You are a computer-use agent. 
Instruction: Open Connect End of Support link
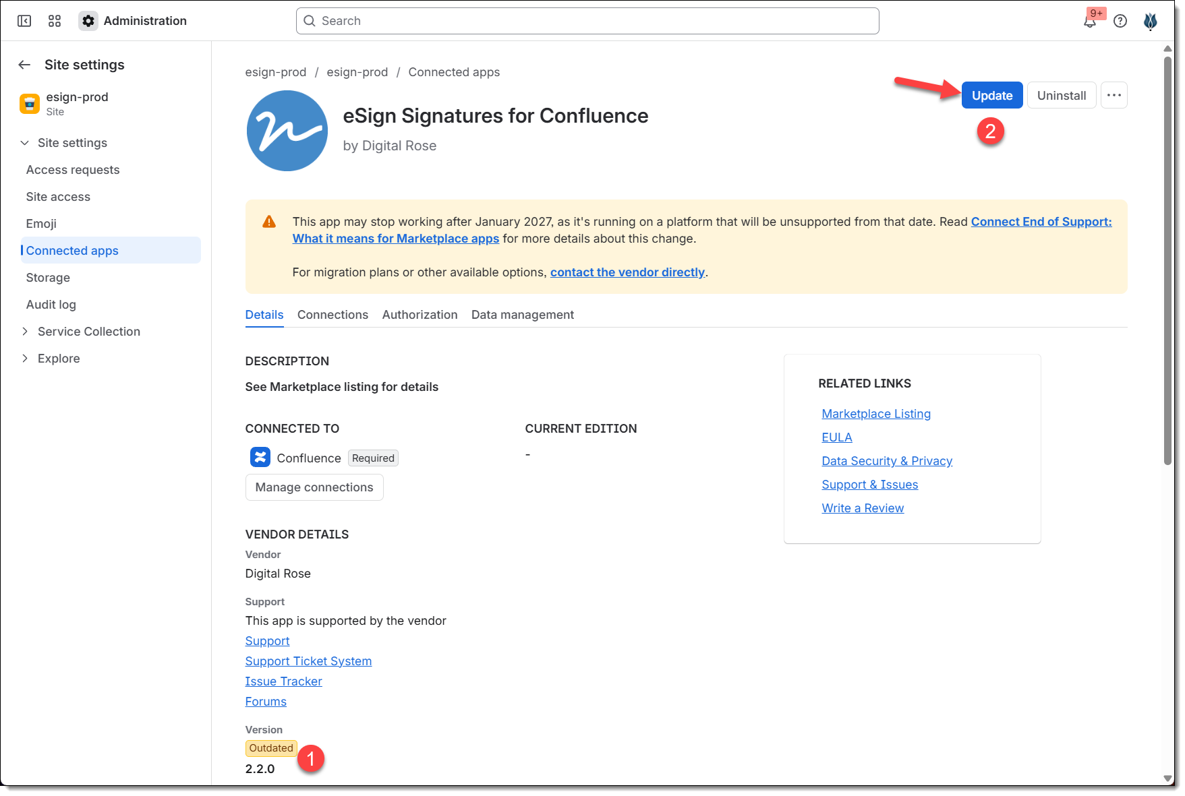1041,222
